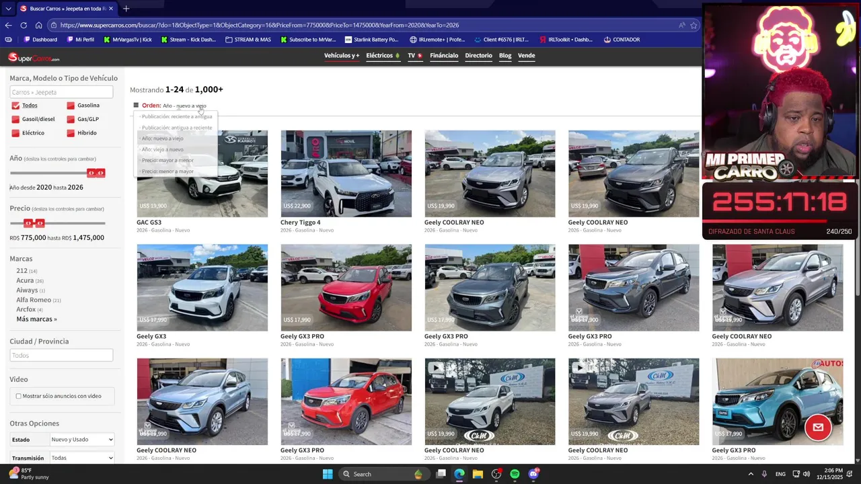
Task: Open Discord from the taskbar
Action: (533, 474)
